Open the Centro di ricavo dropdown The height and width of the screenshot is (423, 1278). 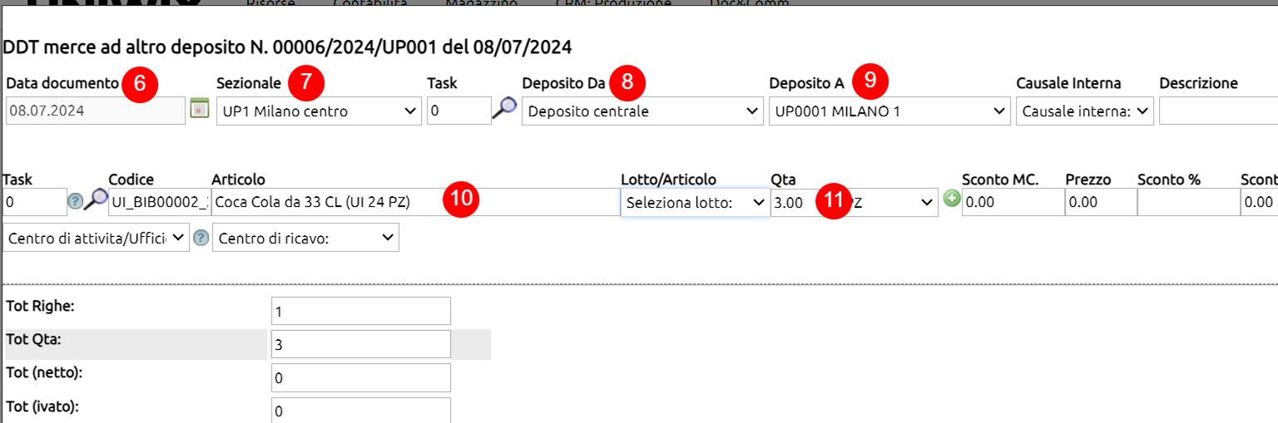305,238
